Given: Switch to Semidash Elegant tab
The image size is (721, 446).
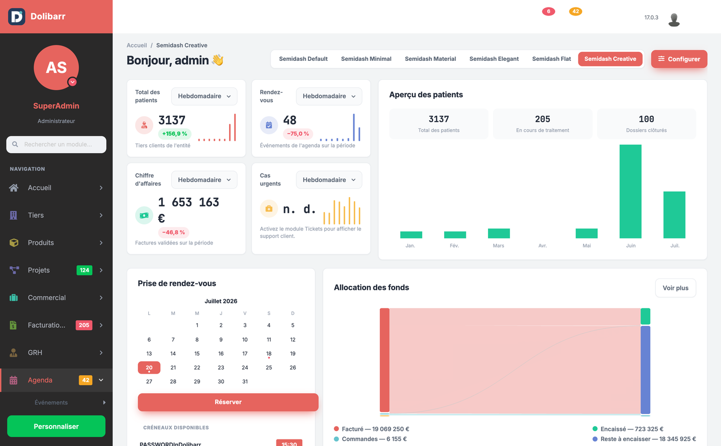Looking at the screenshot, I should point(494,59).
